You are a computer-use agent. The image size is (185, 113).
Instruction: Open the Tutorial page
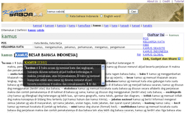pyautogui.click(x=179, y=2)
